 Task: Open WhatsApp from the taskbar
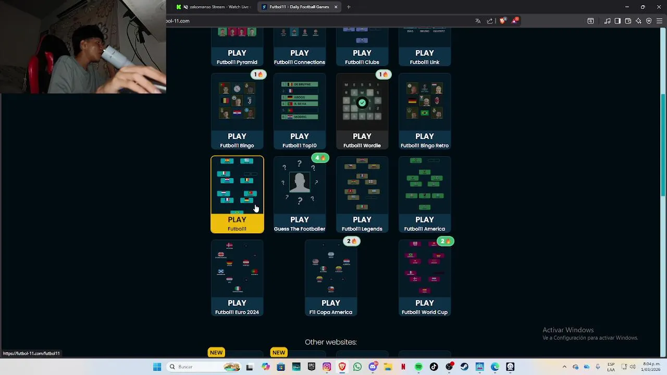357,367
